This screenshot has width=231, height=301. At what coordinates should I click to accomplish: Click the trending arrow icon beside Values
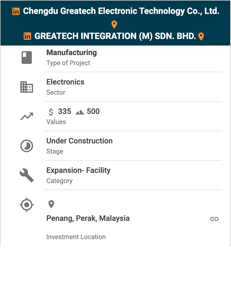27,116
